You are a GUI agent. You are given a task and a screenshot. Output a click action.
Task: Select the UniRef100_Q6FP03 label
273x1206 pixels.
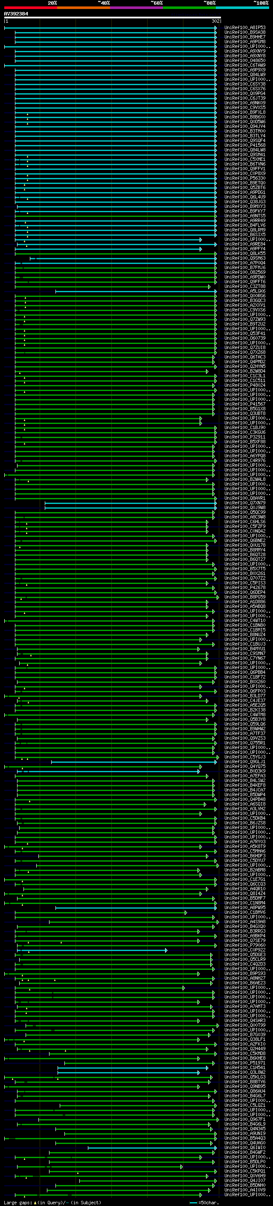pos(245,691)
